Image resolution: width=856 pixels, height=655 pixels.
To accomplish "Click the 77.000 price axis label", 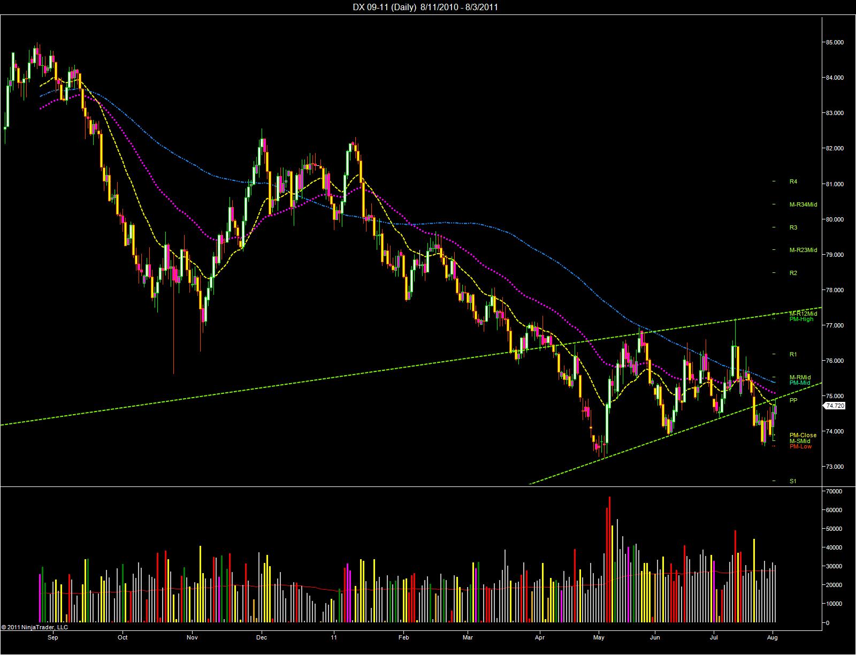I will [x=835, y=325].
